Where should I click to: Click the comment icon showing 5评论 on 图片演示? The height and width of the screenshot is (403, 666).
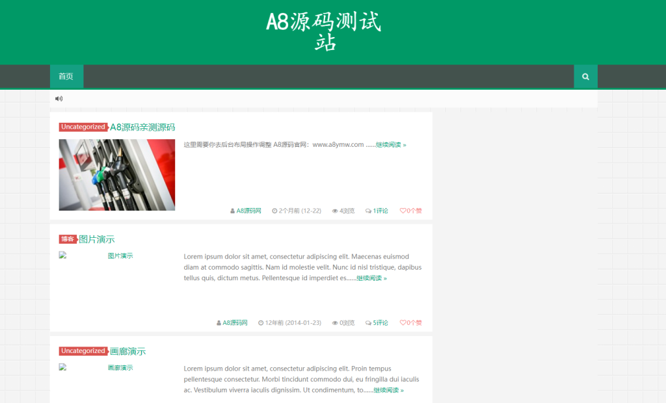(367, 322)
